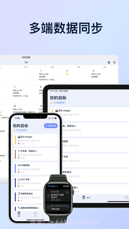
Task: Select July 7 in the 目标地图 calendar
Action: pos(14,87)
